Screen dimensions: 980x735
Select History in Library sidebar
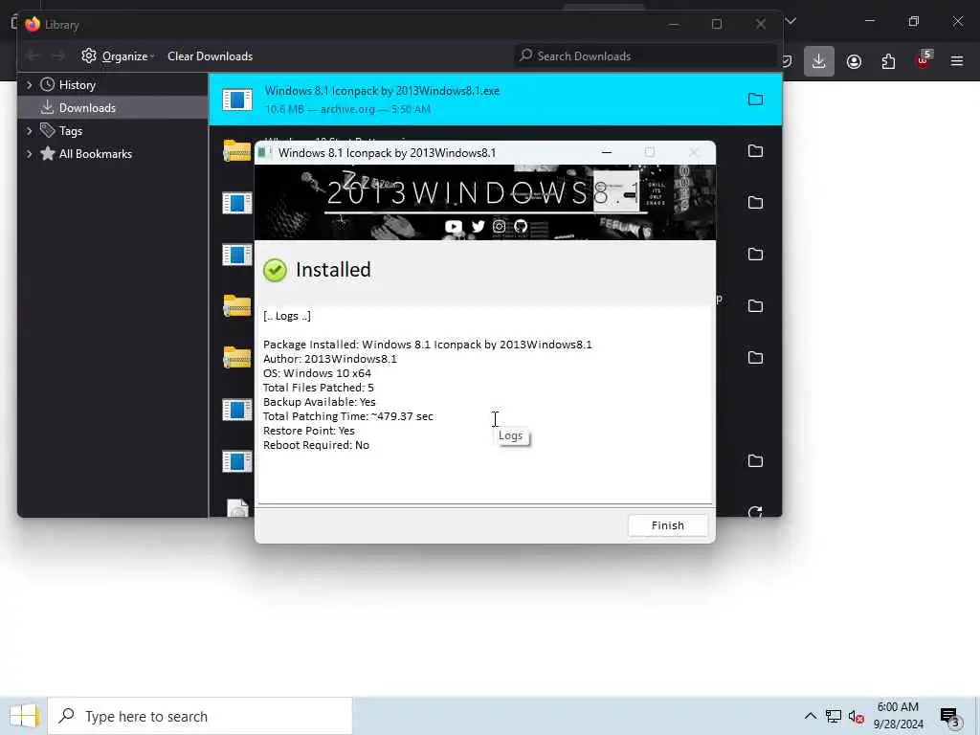point(77,84)
